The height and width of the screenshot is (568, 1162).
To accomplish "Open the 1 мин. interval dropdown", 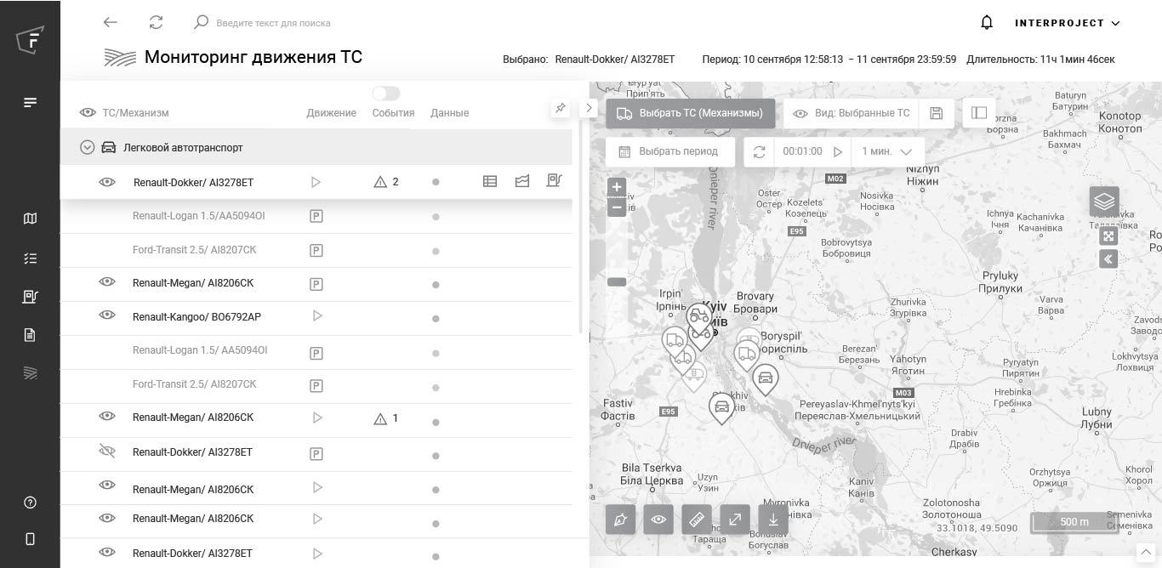I will point(886,151).
